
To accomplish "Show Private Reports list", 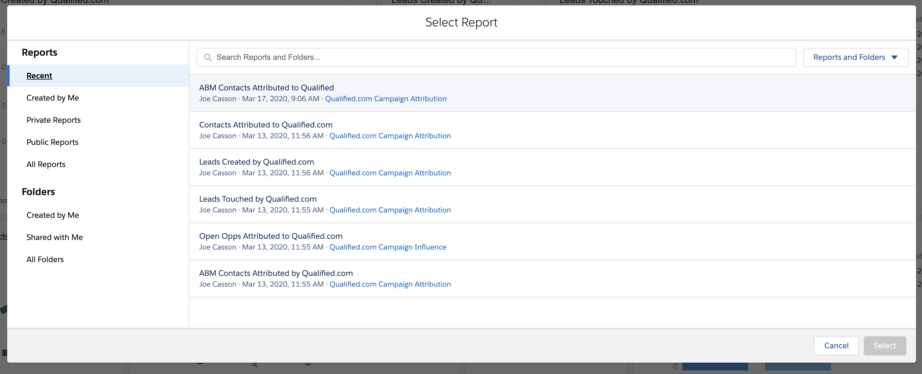I will tap(54, 120).
